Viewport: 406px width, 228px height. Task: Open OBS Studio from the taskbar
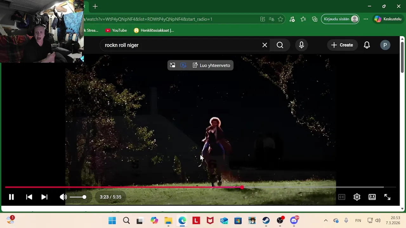click(280, 220)
